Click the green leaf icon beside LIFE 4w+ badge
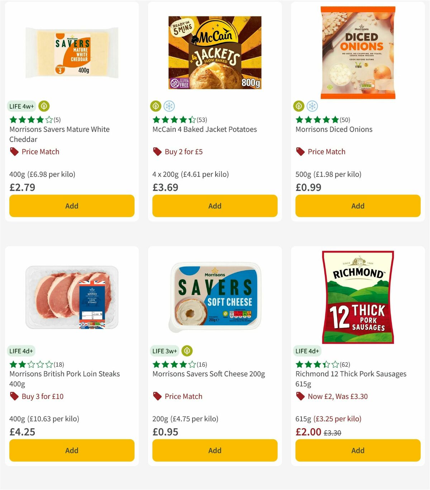The height and width of the screenshot is (490, 430). point(44,106)
